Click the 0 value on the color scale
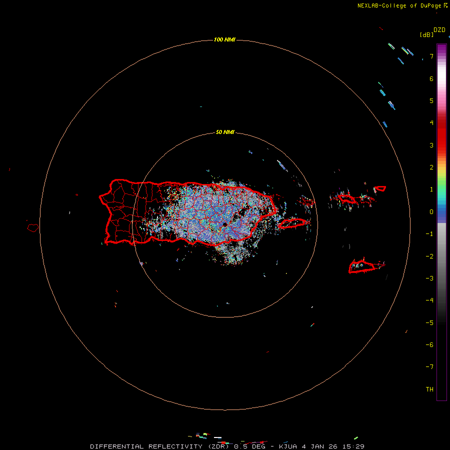 (431, 212)
